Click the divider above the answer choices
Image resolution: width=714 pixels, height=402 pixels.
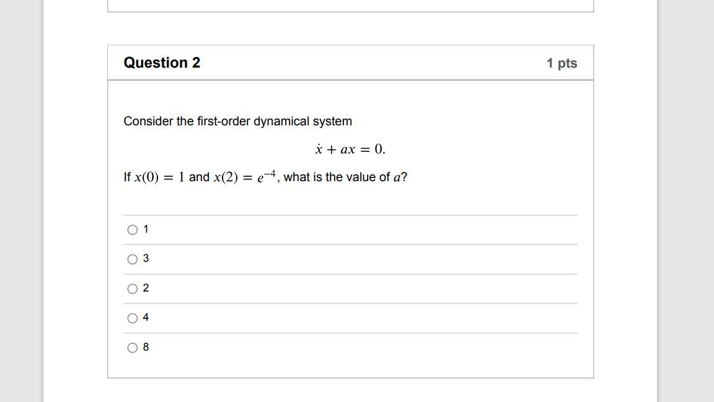350,215
